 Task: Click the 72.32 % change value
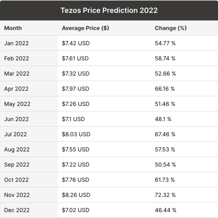point(165,195)
